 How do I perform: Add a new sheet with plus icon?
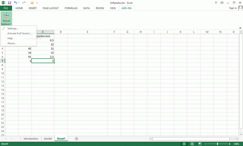[x=77, y=139]
